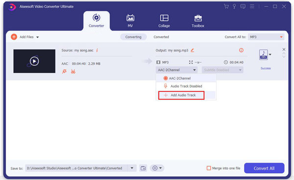
Task: Remove the my song.aac item
Action: point(284,50)
